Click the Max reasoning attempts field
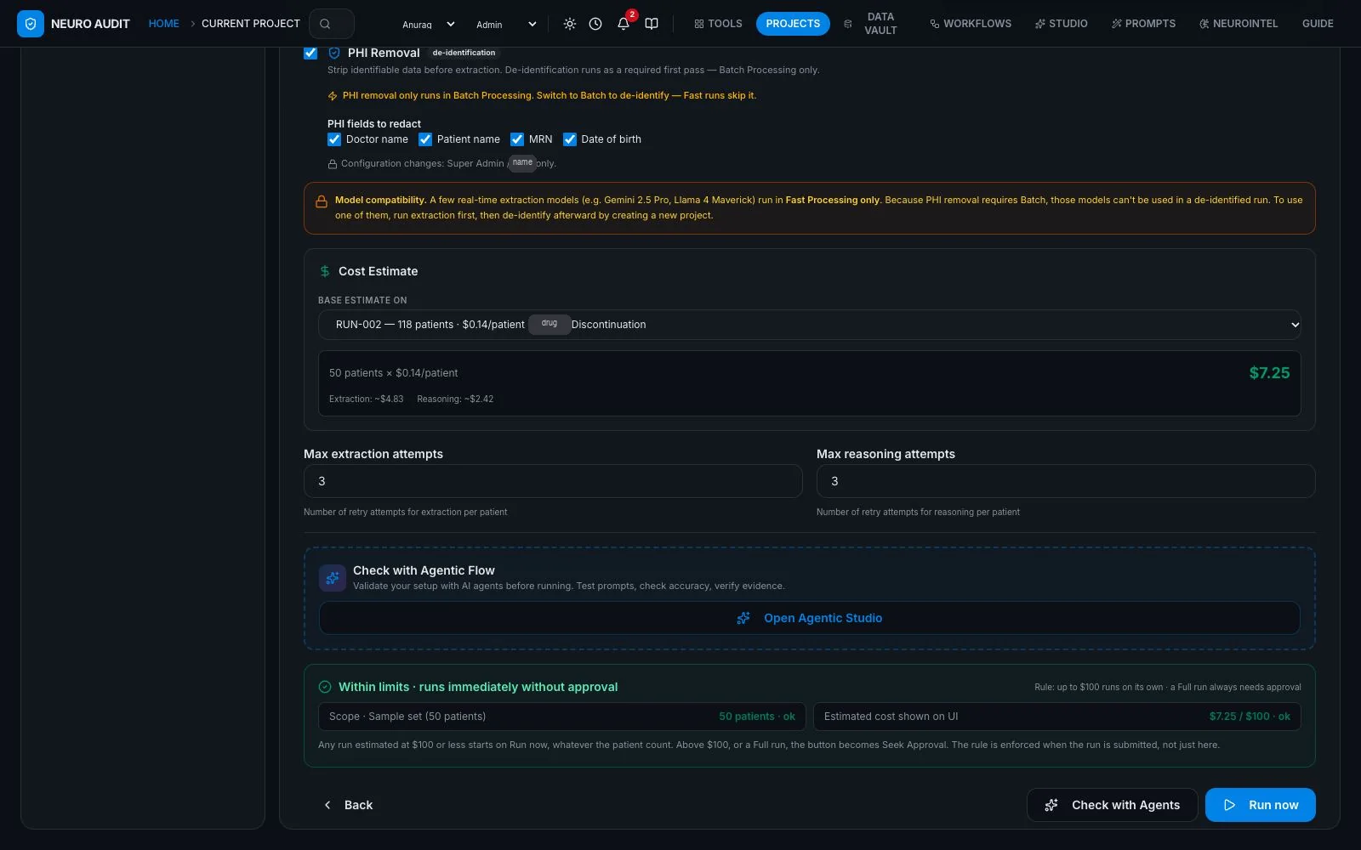The height and width of the screenshot is (850, 1361). (x=1066, y=481)
